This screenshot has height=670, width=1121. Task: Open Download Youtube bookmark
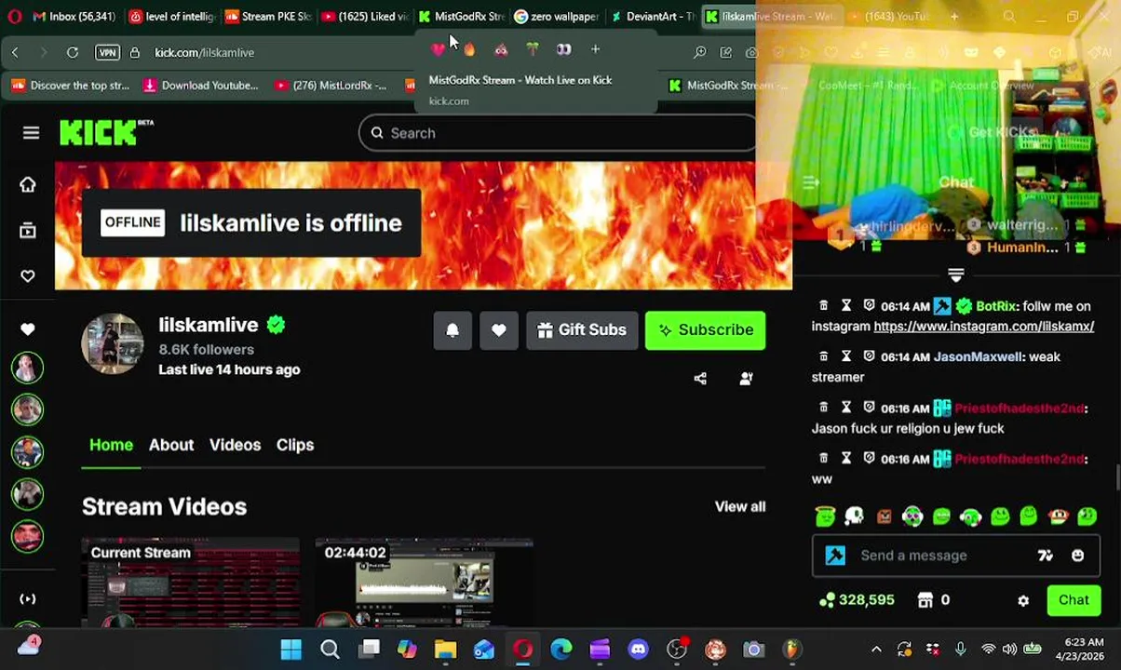[x=200, y=86]
